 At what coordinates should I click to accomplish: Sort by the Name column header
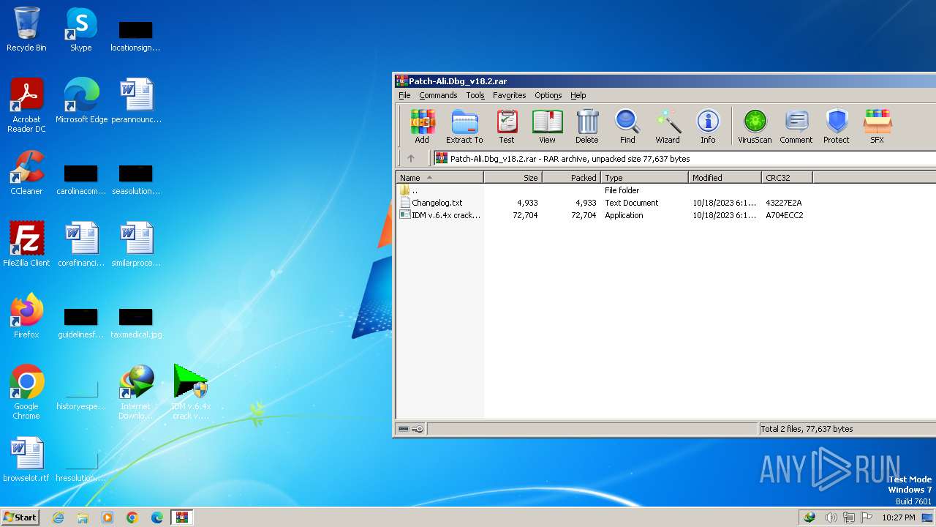439,178
